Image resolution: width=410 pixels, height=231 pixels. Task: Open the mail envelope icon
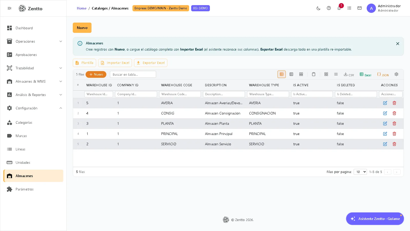[360, 8]
